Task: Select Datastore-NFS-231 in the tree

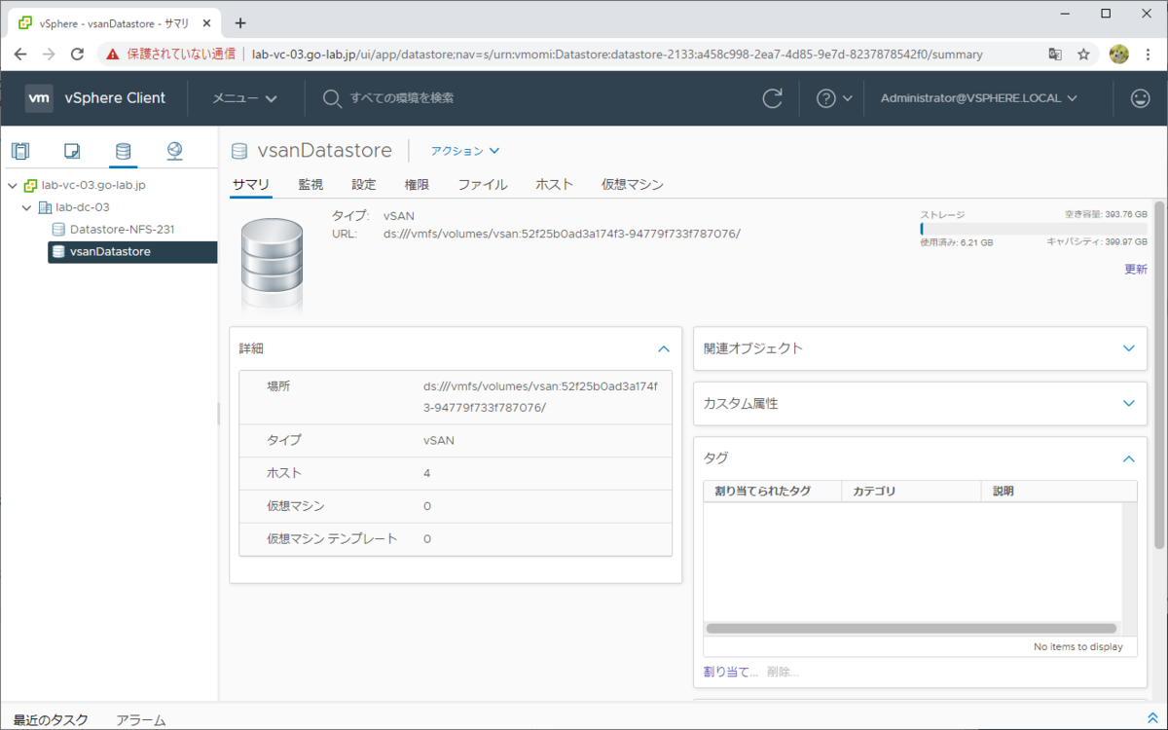Action: click(122, 230)
